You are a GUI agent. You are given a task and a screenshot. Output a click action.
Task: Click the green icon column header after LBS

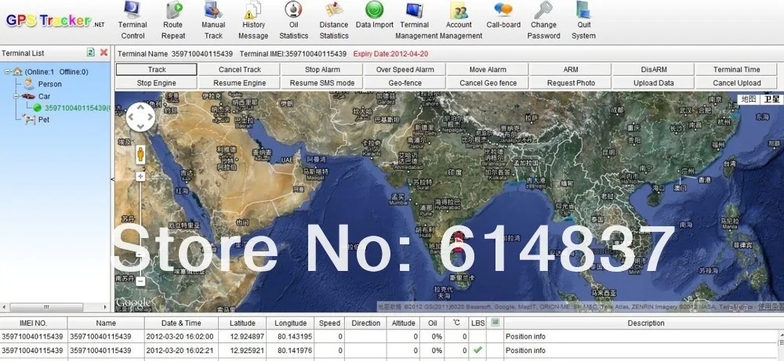495,323
